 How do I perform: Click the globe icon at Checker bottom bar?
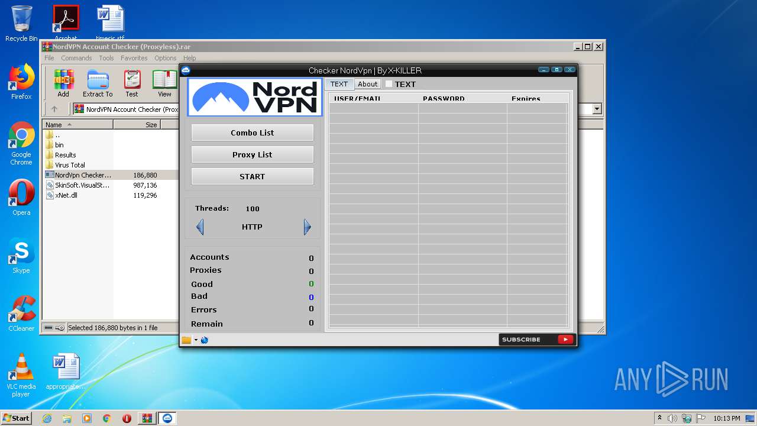[205, 340]
